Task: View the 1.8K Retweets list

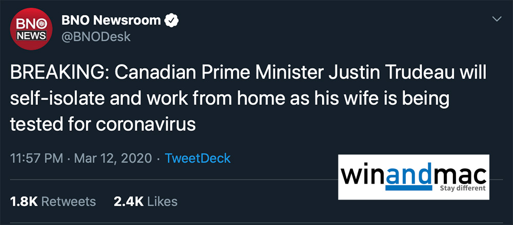Action: tap(53, 201)
